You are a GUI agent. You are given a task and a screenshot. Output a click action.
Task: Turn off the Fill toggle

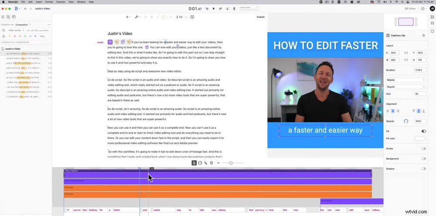tap(424, 131)
